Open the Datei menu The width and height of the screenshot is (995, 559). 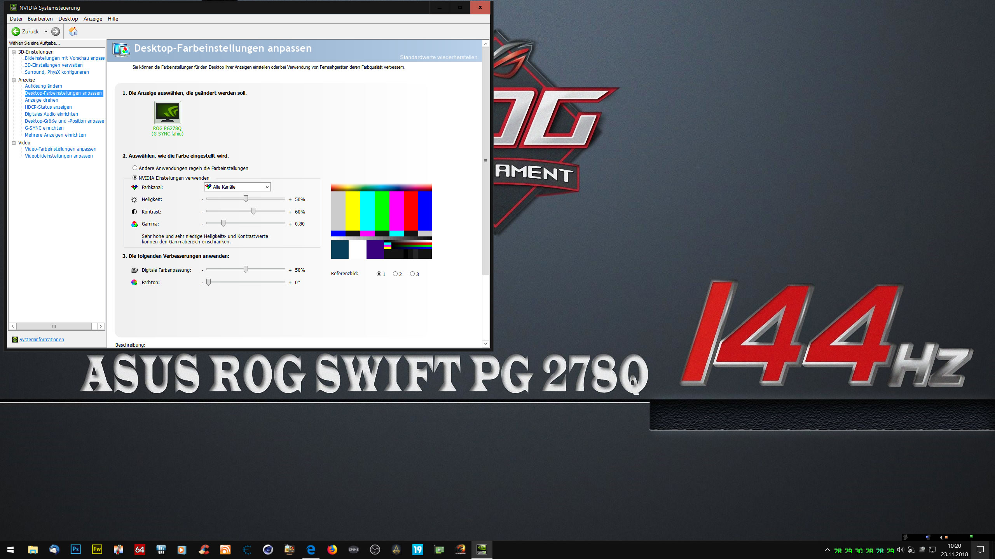(16, 19)
